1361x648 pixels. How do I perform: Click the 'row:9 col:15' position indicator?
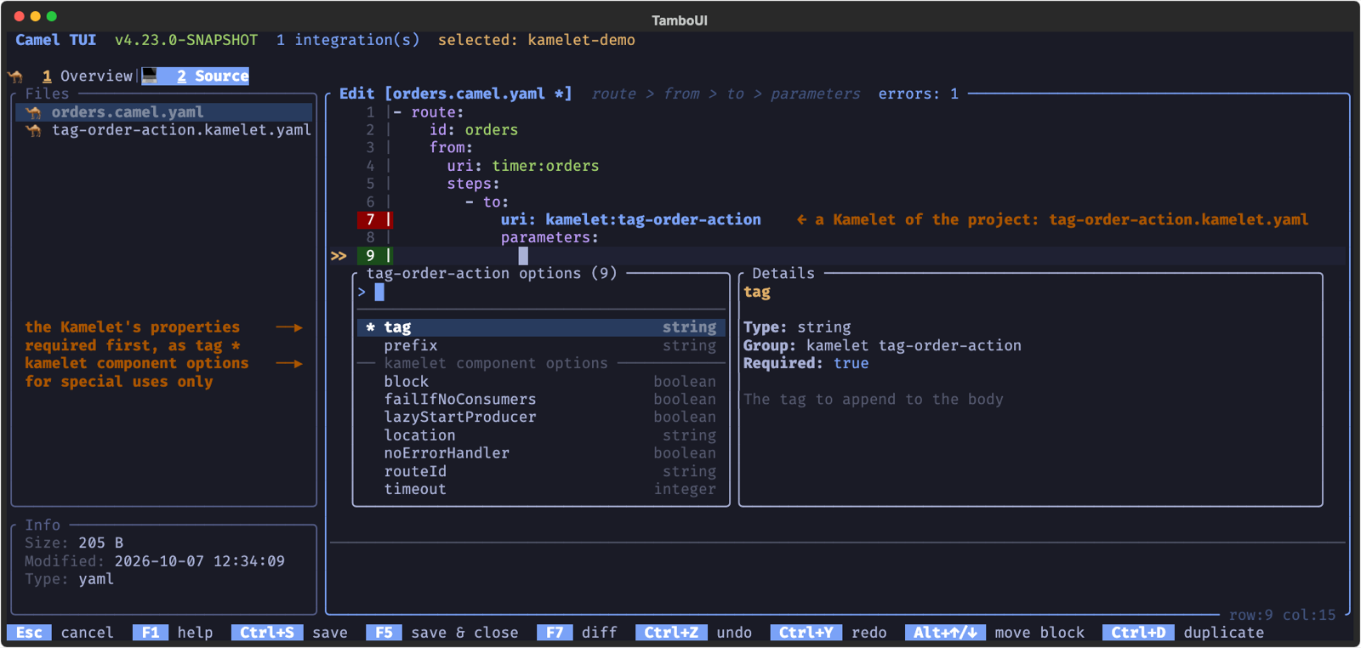pyautogui.click(x=1282, y=615)
